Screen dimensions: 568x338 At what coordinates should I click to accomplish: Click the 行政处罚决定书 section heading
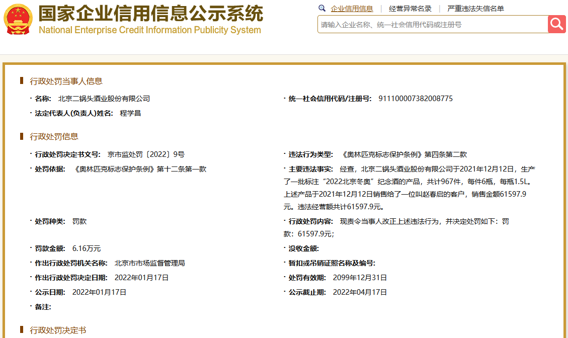(58, 330)
